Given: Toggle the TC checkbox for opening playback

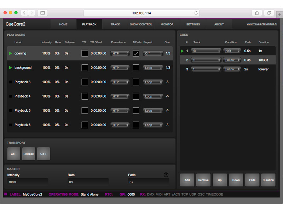Looking at the screenshot, I should (85, 53).
